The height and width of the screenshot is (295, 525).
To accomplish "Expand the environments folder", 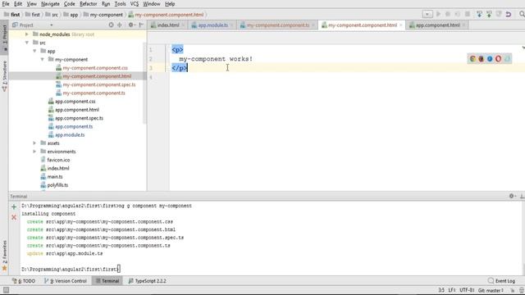I will (34, 151).
